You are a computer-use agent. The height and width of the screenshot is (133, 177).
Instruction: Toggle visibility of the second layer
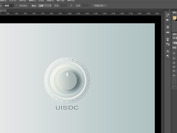pos(174,58)
